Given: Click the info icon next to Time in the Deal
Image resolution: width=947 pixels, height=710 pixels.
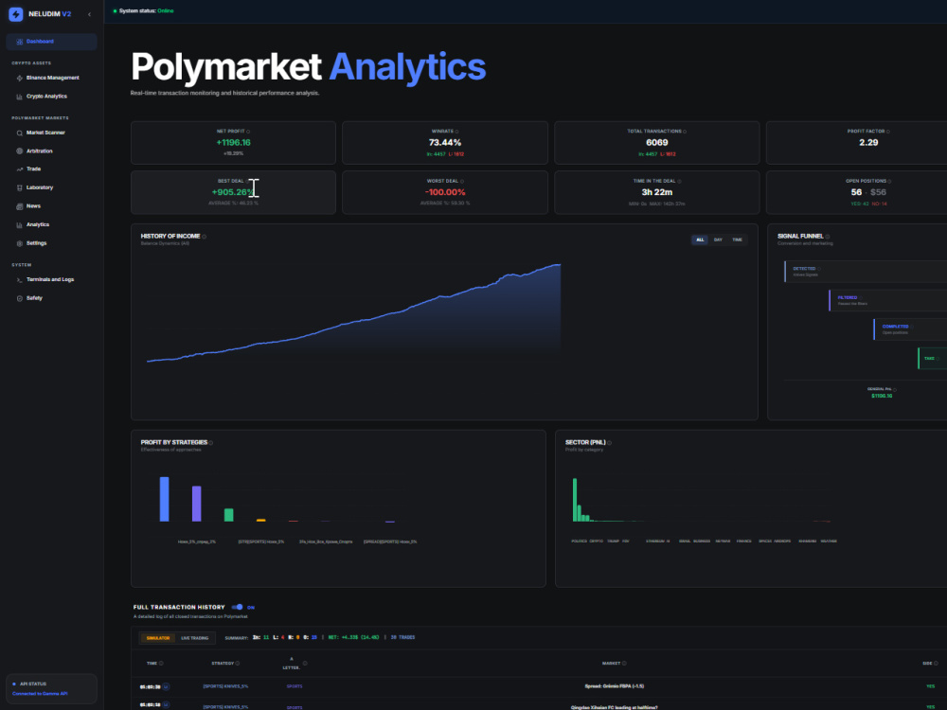Looking at the screenshot, I should click(679, 181).
